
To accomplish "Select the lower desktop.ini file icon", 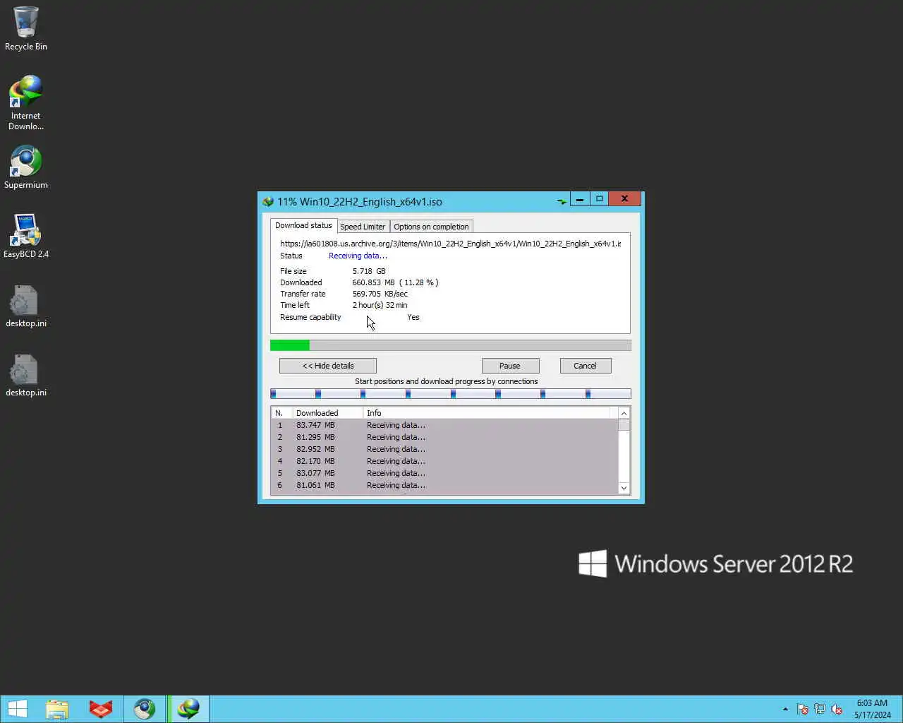I will [26, 375].
